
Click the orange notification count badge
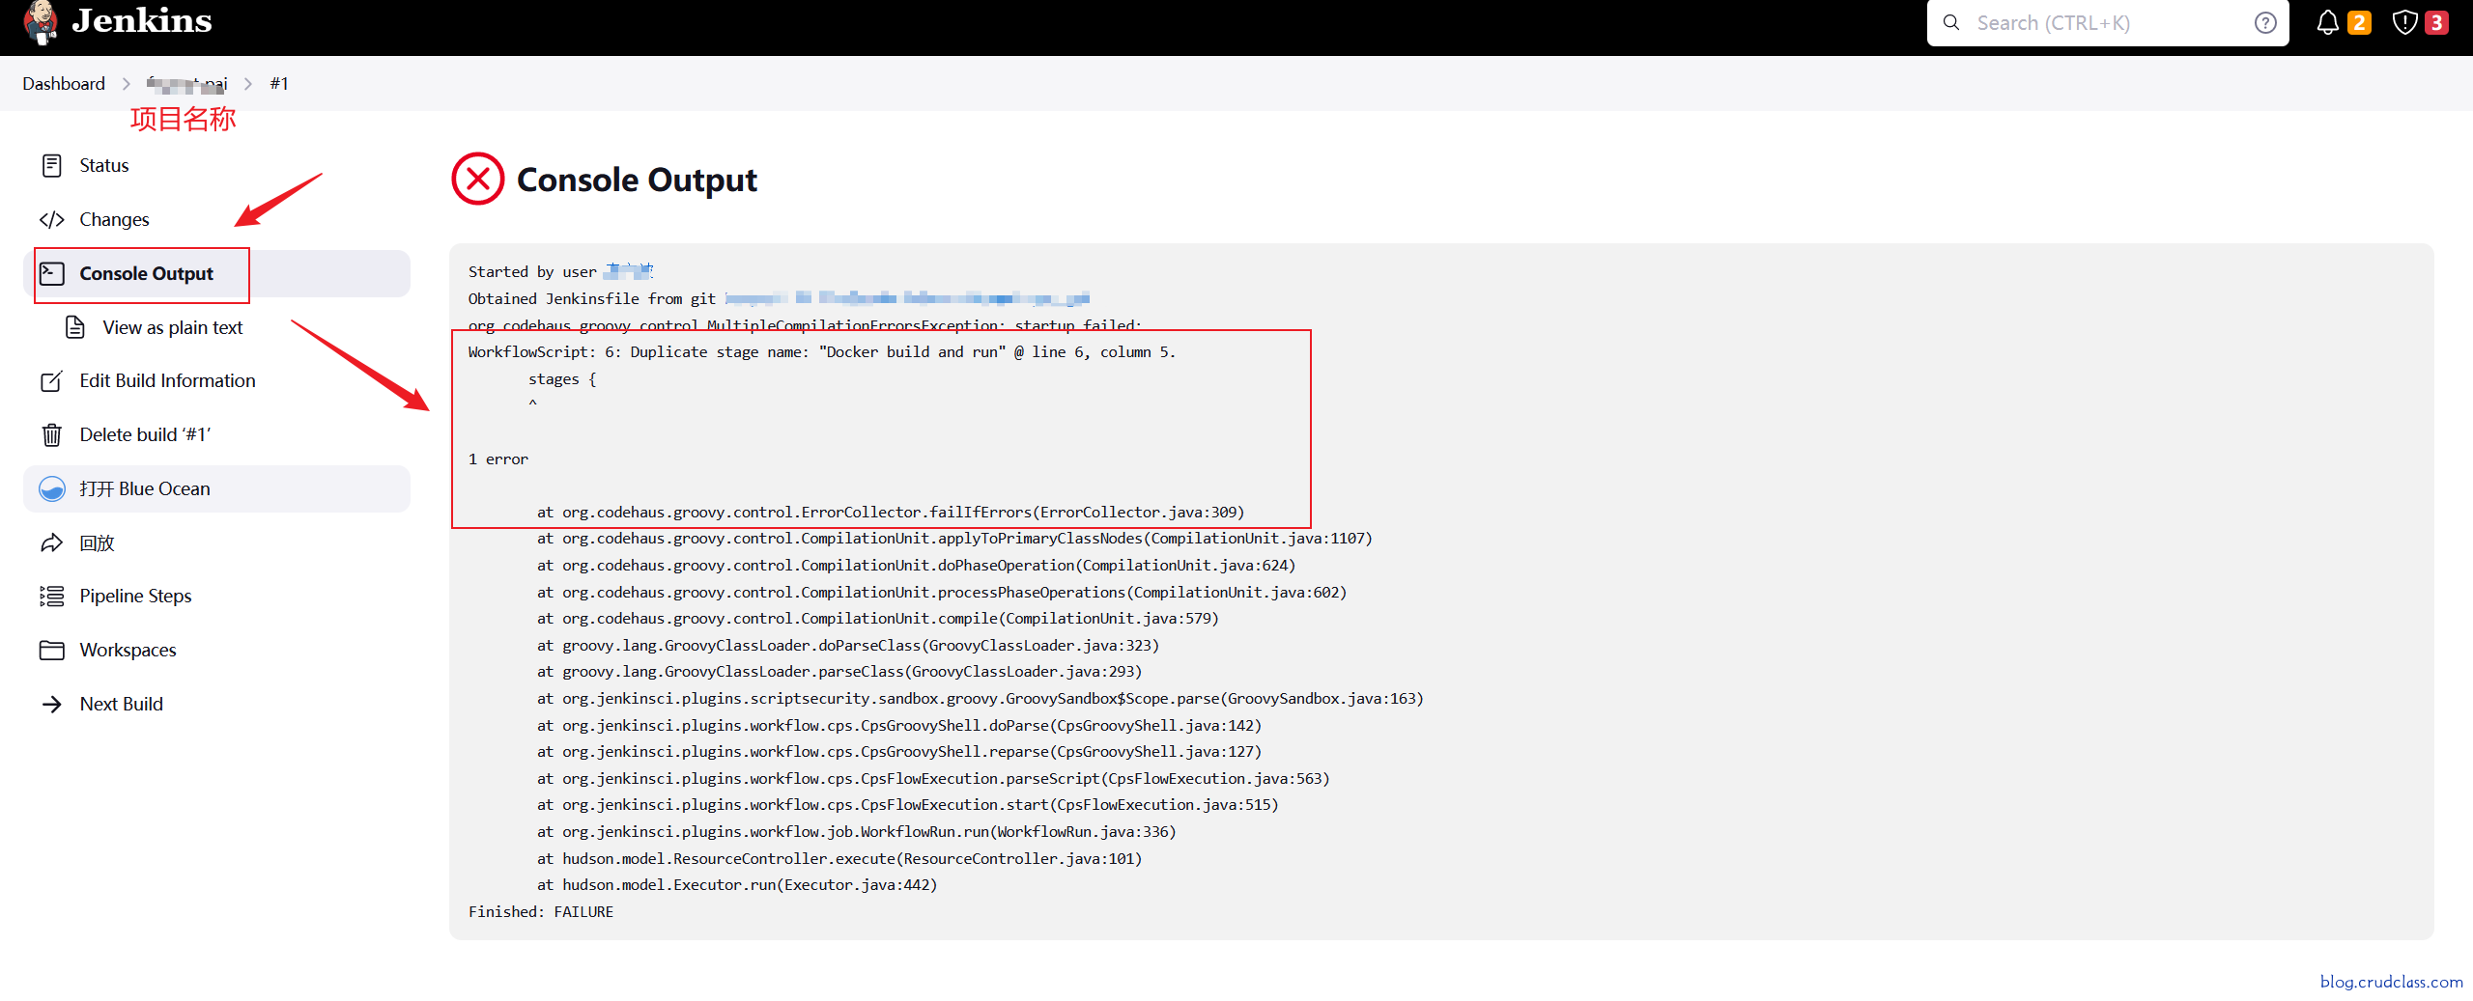coord(2359,22)
